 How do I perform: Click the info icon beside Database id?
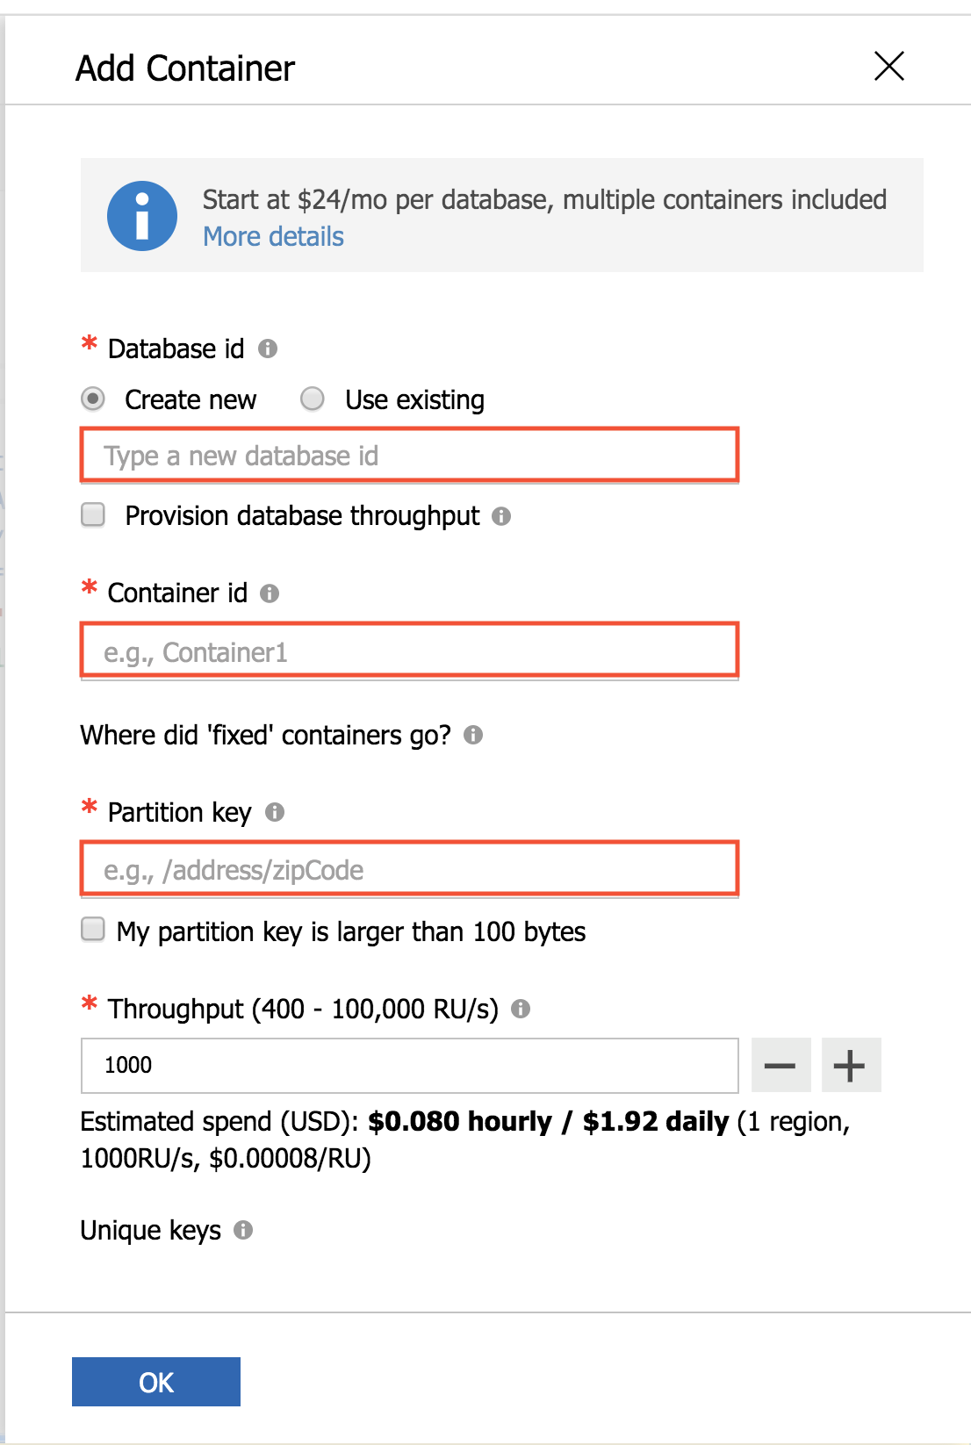[x=268, y=349]
